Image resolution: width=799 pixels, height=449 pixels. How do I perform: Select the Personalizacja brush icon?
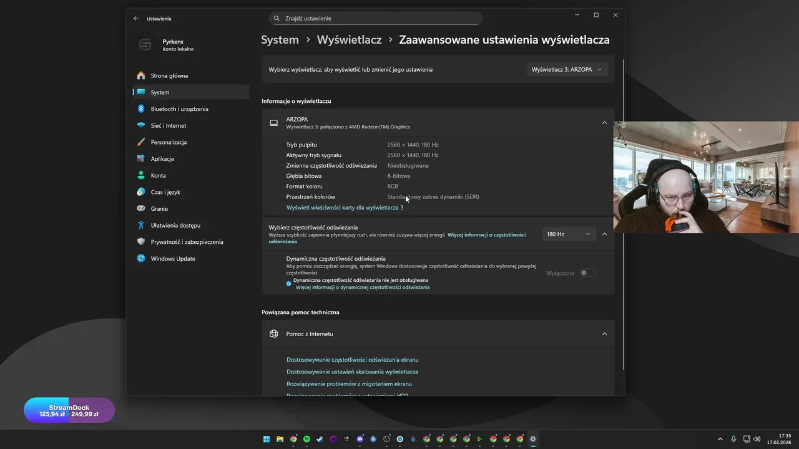coord(141,142)
